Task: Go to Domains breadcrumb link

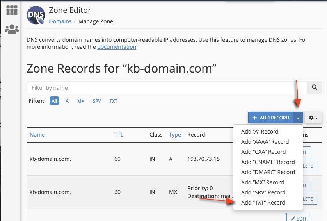Action: (x=60, y=21)
